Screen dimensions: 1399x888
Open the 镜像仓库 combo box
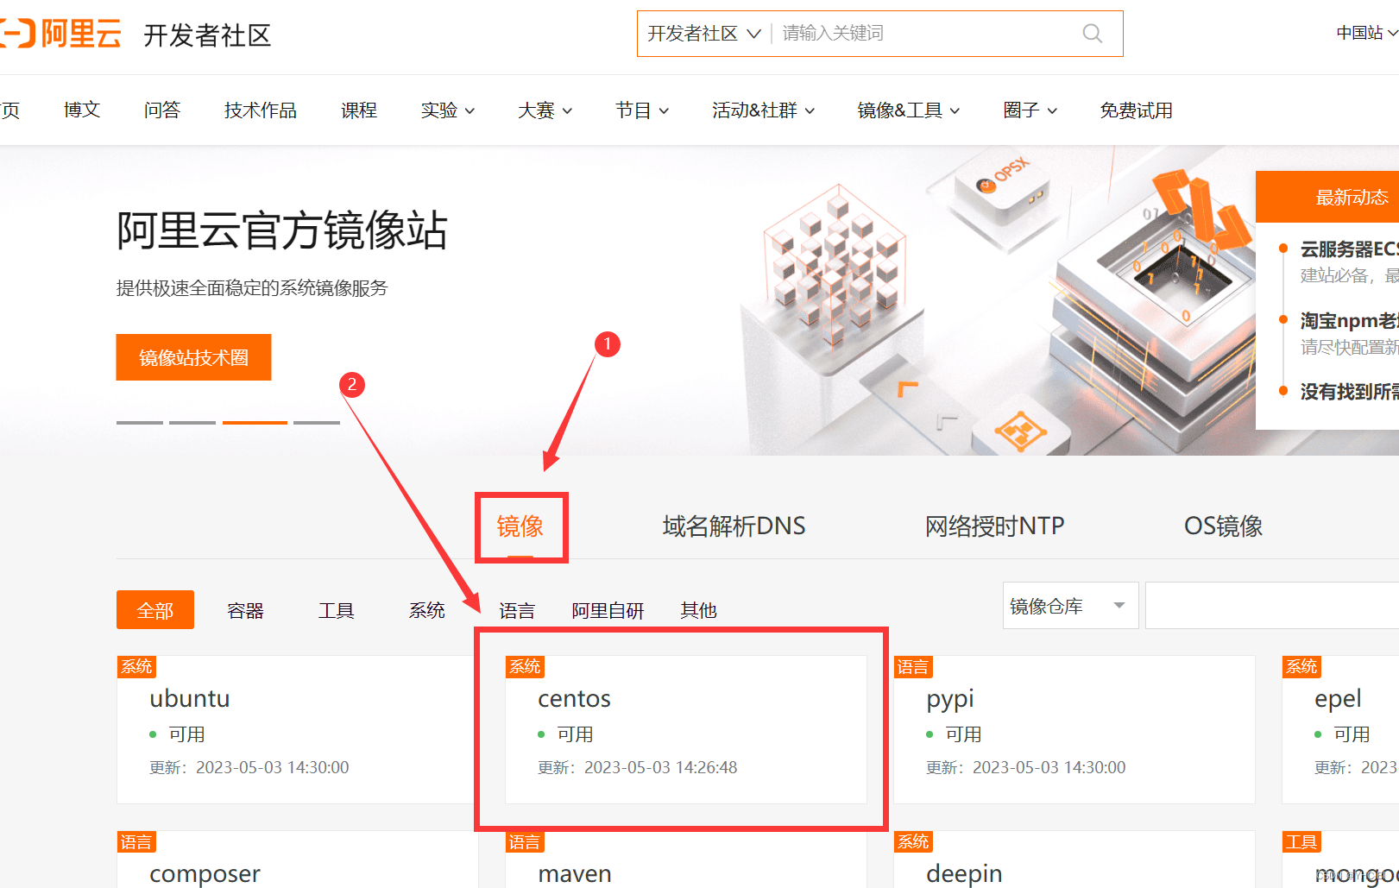tap(1070, 606)
